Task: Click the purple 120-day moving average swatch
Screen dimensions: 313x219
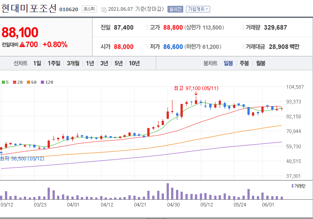Action: tap(42, 82)
